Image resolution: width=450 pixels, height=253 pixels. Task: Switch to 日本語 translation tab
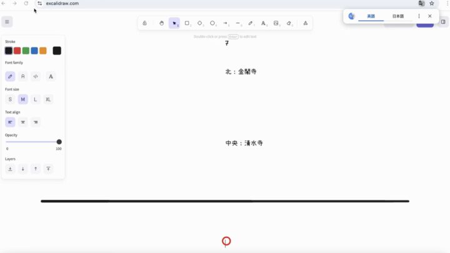tap(397, 16)
